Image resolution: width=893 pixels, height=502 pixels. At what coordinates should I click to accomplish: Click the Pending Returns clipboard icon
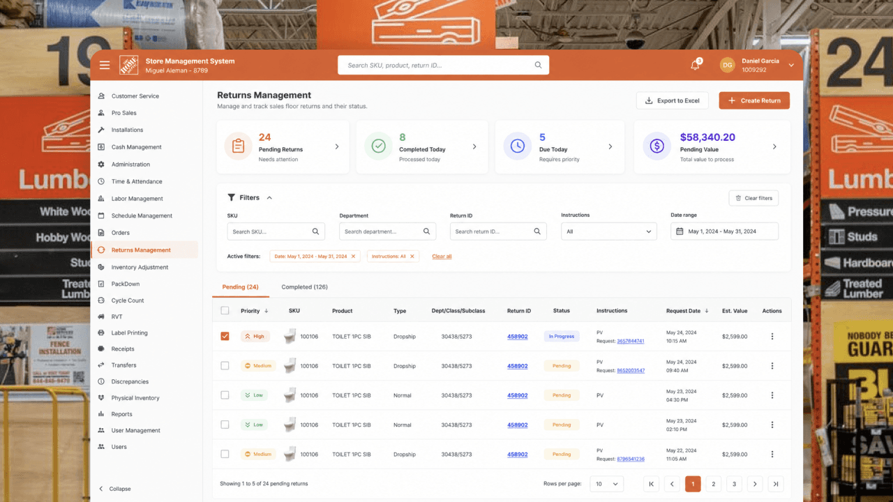coord(238,146)
